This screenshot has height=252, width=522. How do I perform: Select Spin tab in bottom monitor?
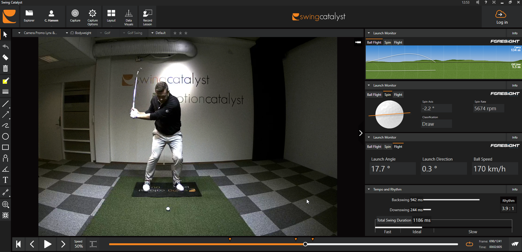tap(388, 147)
